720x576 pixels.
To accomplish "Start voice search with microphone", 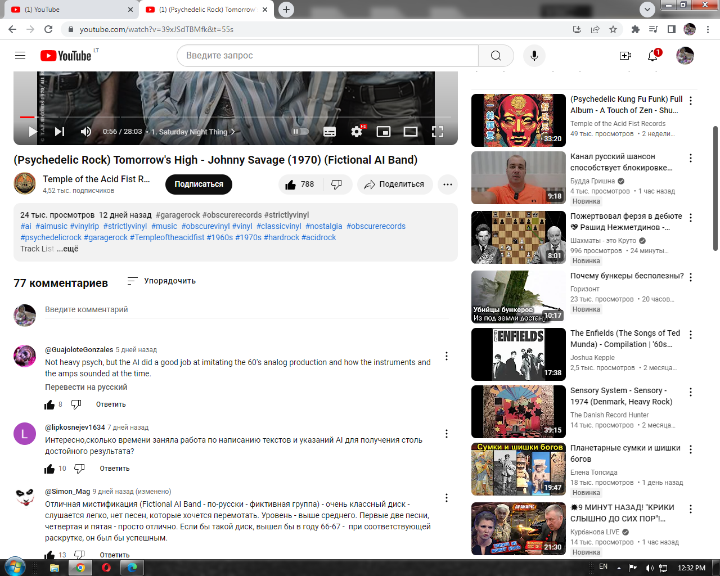I will point(534,55).
